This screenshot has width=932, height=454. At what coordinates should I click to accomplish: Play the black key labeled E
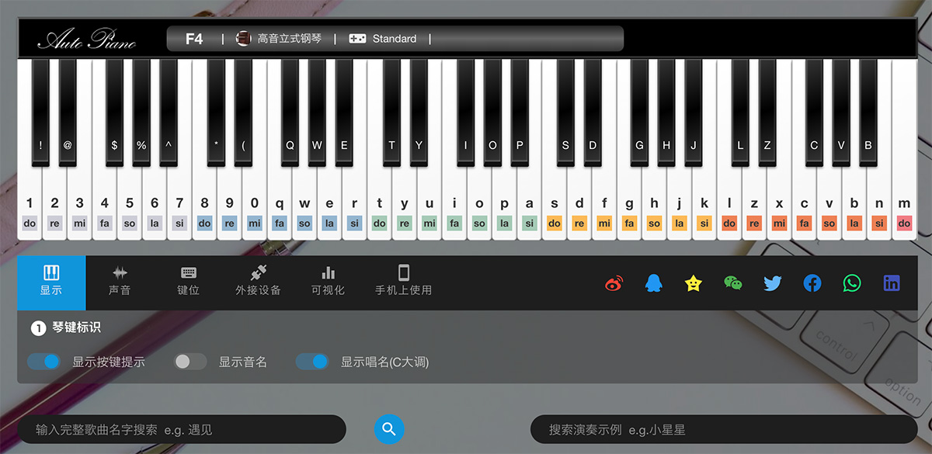pyautogui.click(x=344, y=113)
